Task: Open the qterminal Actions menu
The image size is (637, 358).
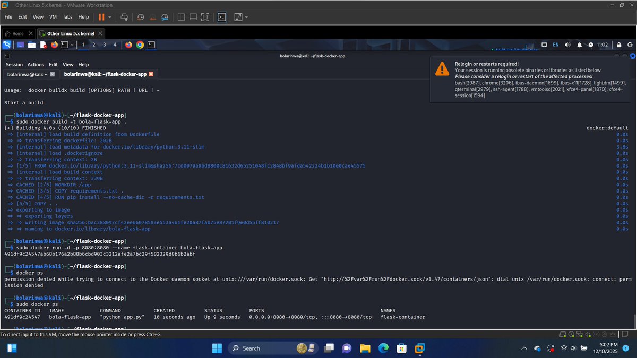Action: pyautogui.click(x=36, y=64)
